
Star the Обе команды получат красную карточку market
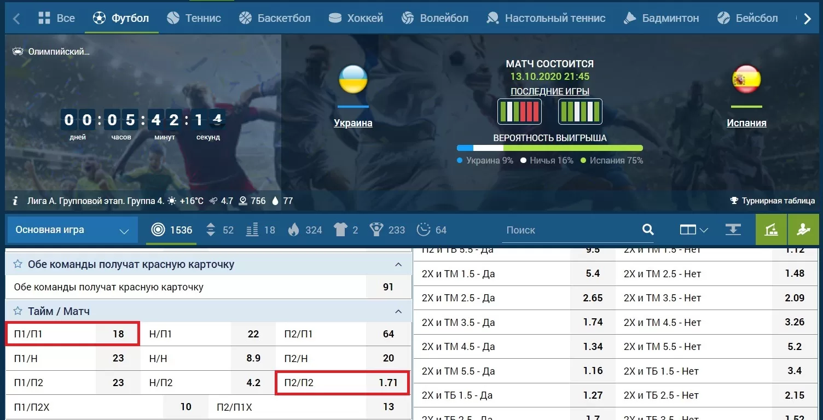[18, 265]
